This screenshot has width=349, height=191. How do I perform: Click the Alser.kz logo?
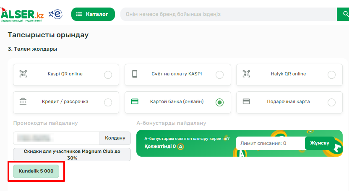click(22, 14)
